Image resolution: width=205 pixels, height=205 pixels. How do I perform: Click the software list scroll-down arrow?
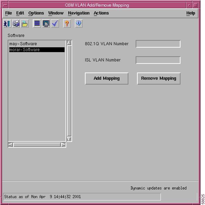pyautogui.click(x=69, y=139)
